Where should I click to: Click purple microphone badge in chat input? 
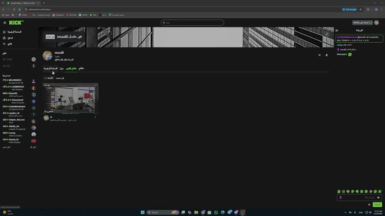[340, 197]
